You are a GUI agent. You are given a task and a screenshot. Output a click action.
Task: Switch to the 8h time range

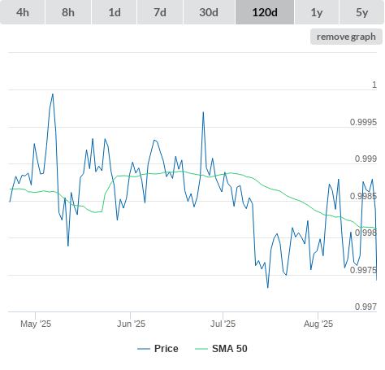[x=68, y=12]
